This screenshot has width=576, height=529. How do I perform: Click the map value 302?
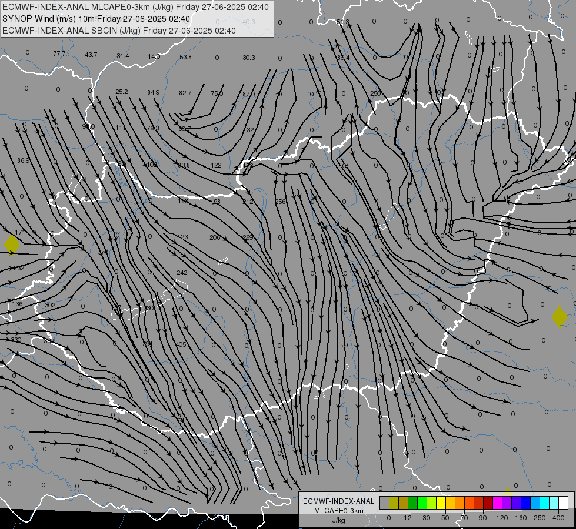point(50,305)
